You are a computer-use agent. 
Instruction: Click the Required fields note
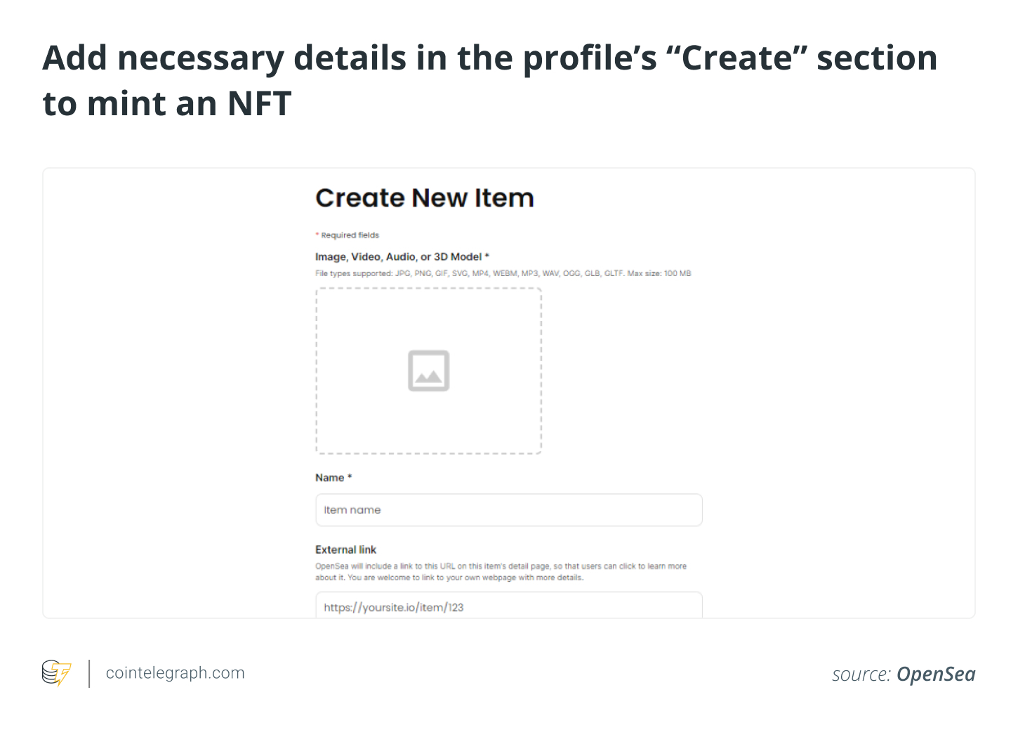pos(350,235)
